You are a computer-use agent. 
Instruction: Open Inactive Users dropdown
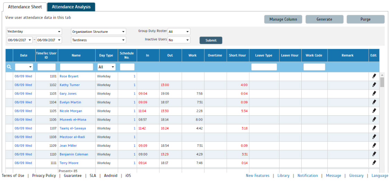coord(179,40)
